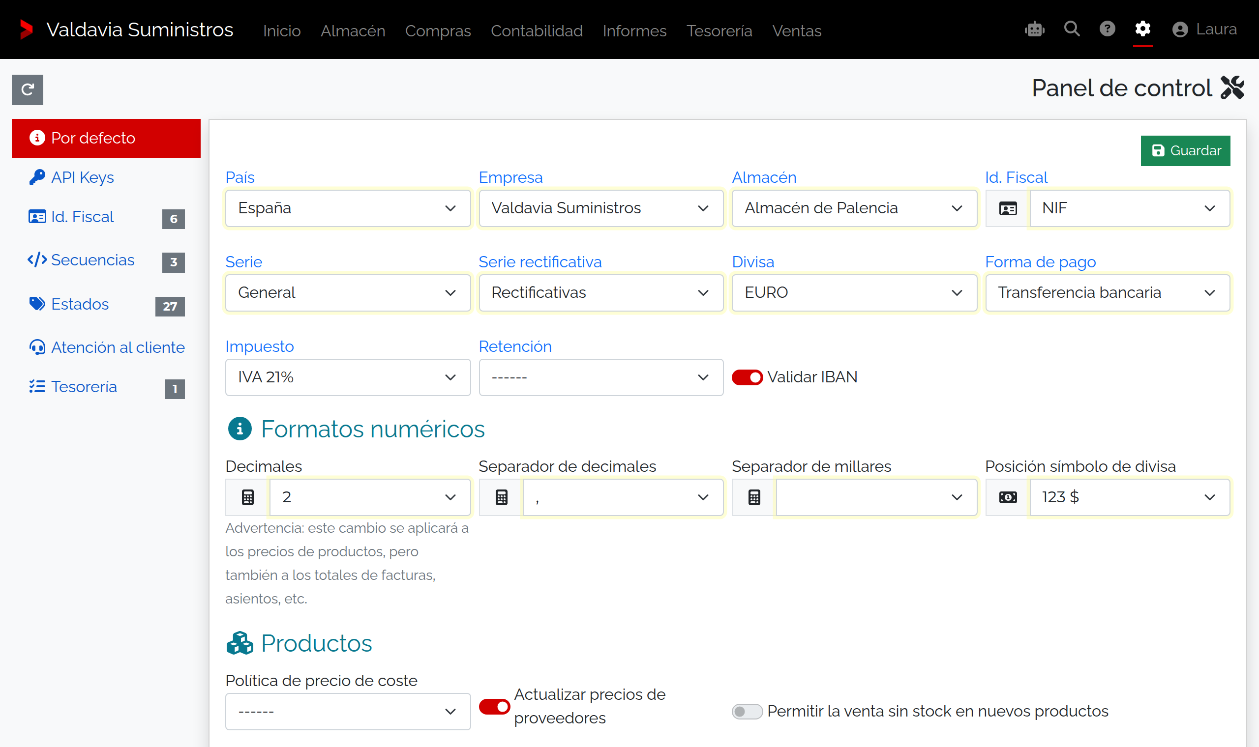The width and height of the screenshot is (1259, 747).
Task: Open Política de precio de coste dropdown
Action: (x=348, y=711)
